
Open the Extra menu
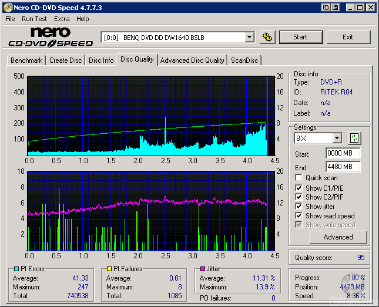coord(62,19)
